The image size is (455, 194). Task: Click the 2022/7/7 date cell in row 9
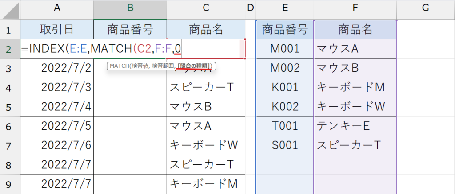57,184
